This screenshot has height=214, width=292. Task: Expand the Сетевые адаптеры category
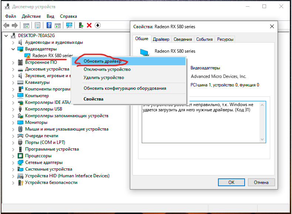tap(13, 162)
